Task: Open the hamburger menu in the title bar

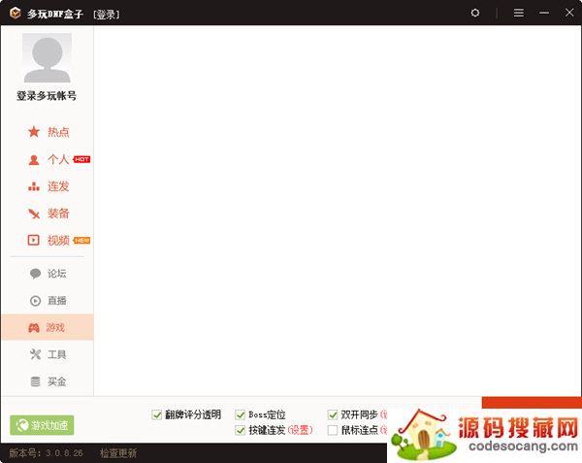Action: pyautogui.click(x=519, y=13)
